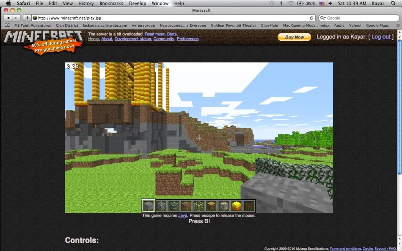The height and width of the screenshot is (251, 402).
Task: Select the dirt block in the hotbar
Action: [186, 206]
